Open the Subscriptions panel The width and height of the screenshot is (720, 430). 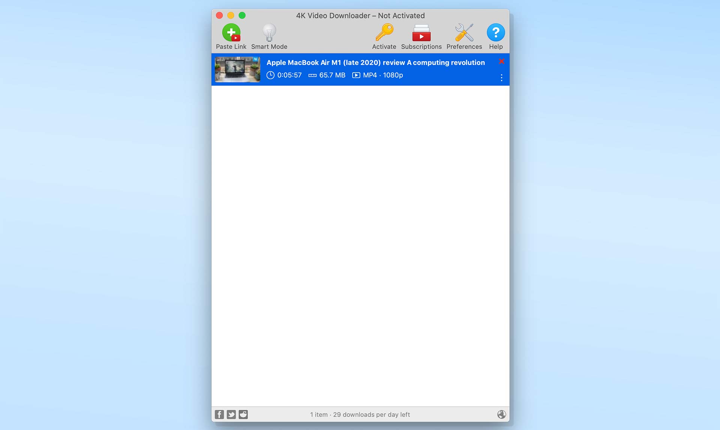[422, 35]
